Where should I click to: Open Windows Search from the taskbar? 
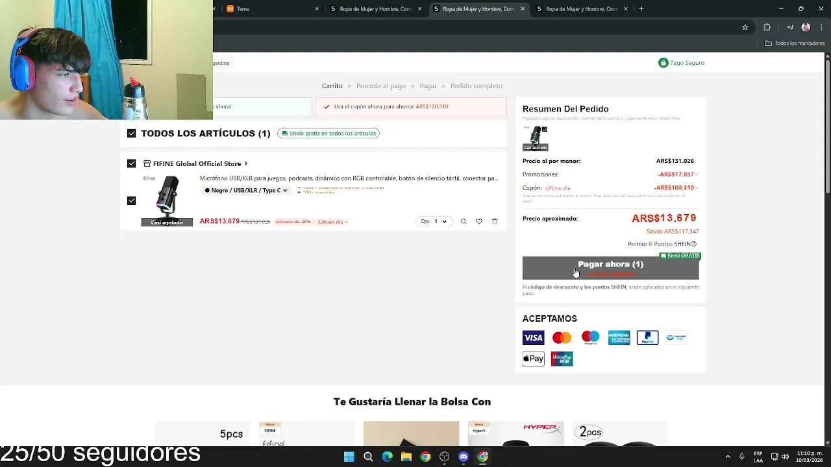click(368, 457)
